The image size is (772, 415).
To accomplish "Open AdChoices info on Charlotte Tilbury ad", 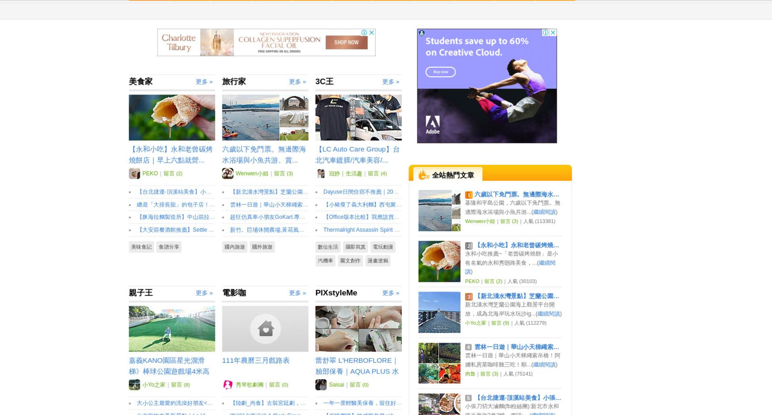I will pos(364,33).
